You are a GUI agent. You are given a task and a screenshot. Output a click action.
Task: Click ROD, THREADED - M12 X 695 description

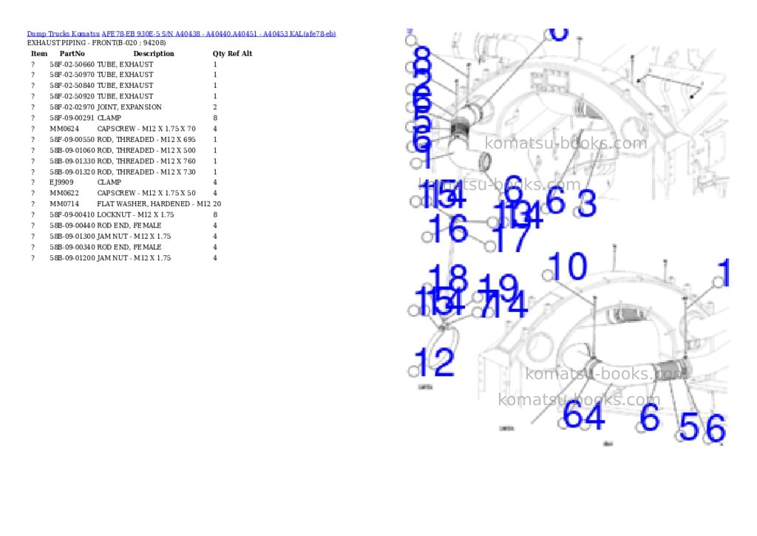(146, 140)
